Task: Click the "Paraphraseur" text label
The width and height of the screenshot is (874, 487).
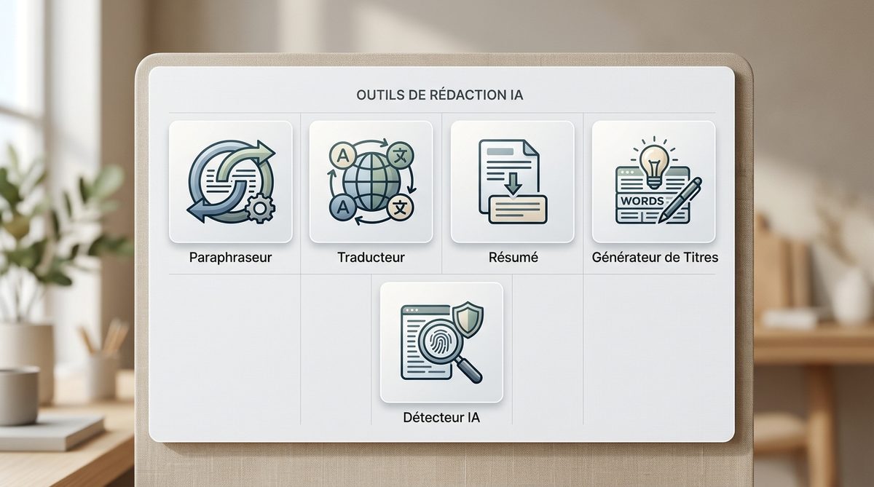Action: (x=230, y=257)
